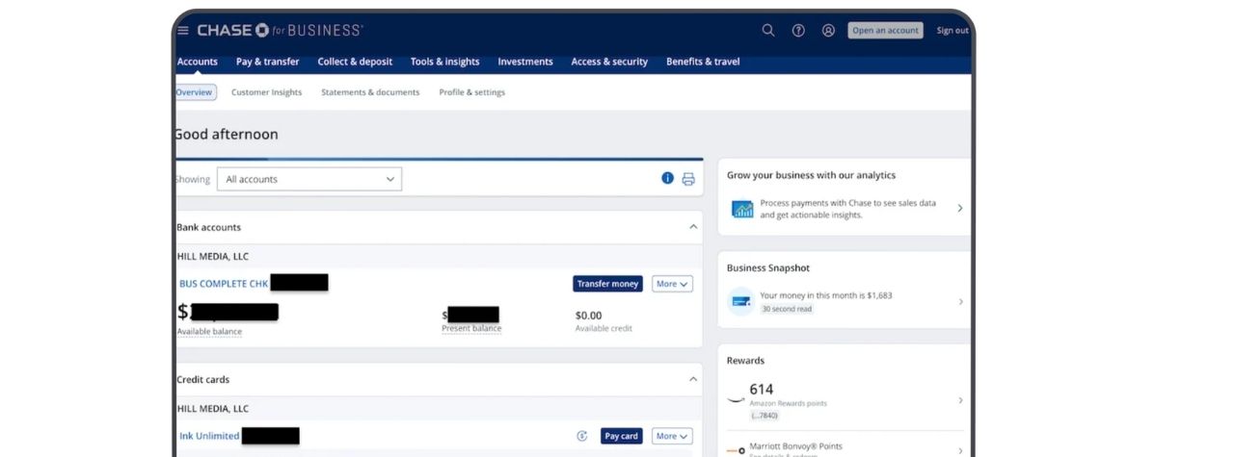Click the icon left of Pay card
1234x457 pixels.
tap(582, 436)
